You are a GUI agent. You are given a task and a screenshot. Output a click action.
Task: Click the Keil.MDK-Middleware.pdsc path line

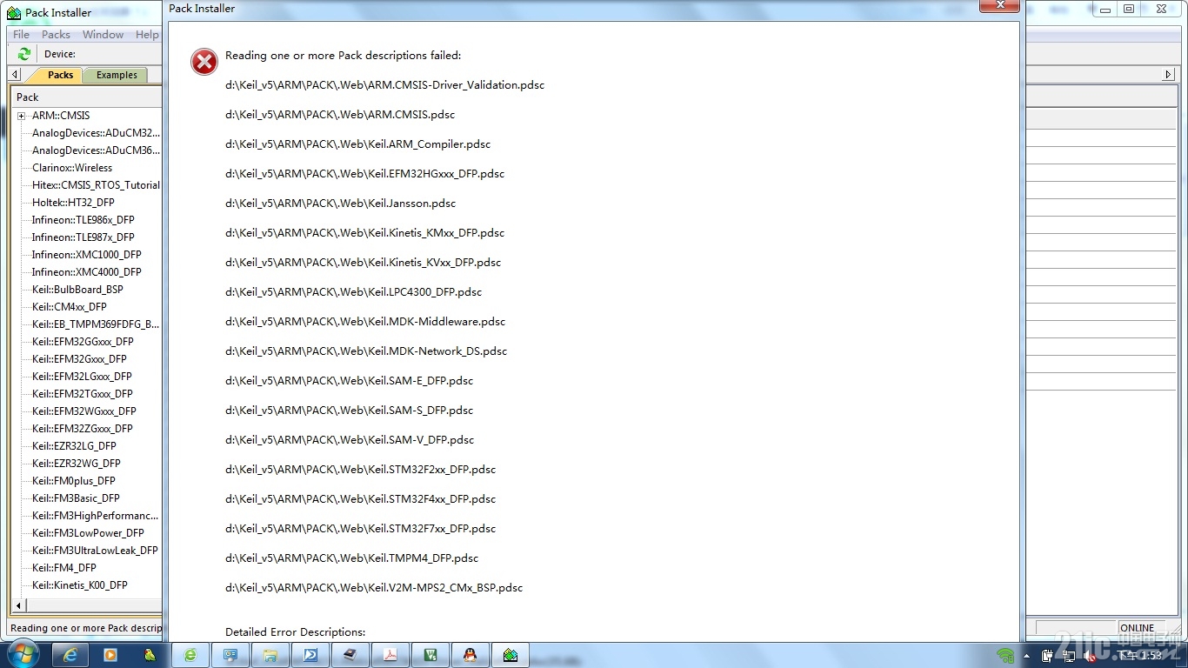[x=365, y=322]
